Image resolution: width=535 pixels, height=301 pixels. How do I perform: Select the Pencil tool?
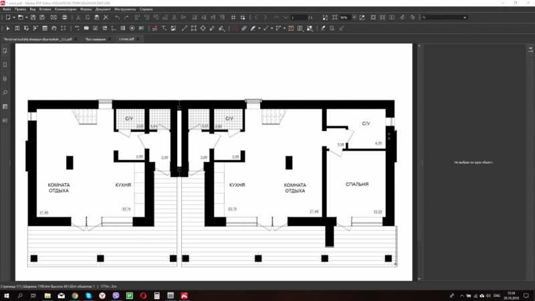click(212, 28)
